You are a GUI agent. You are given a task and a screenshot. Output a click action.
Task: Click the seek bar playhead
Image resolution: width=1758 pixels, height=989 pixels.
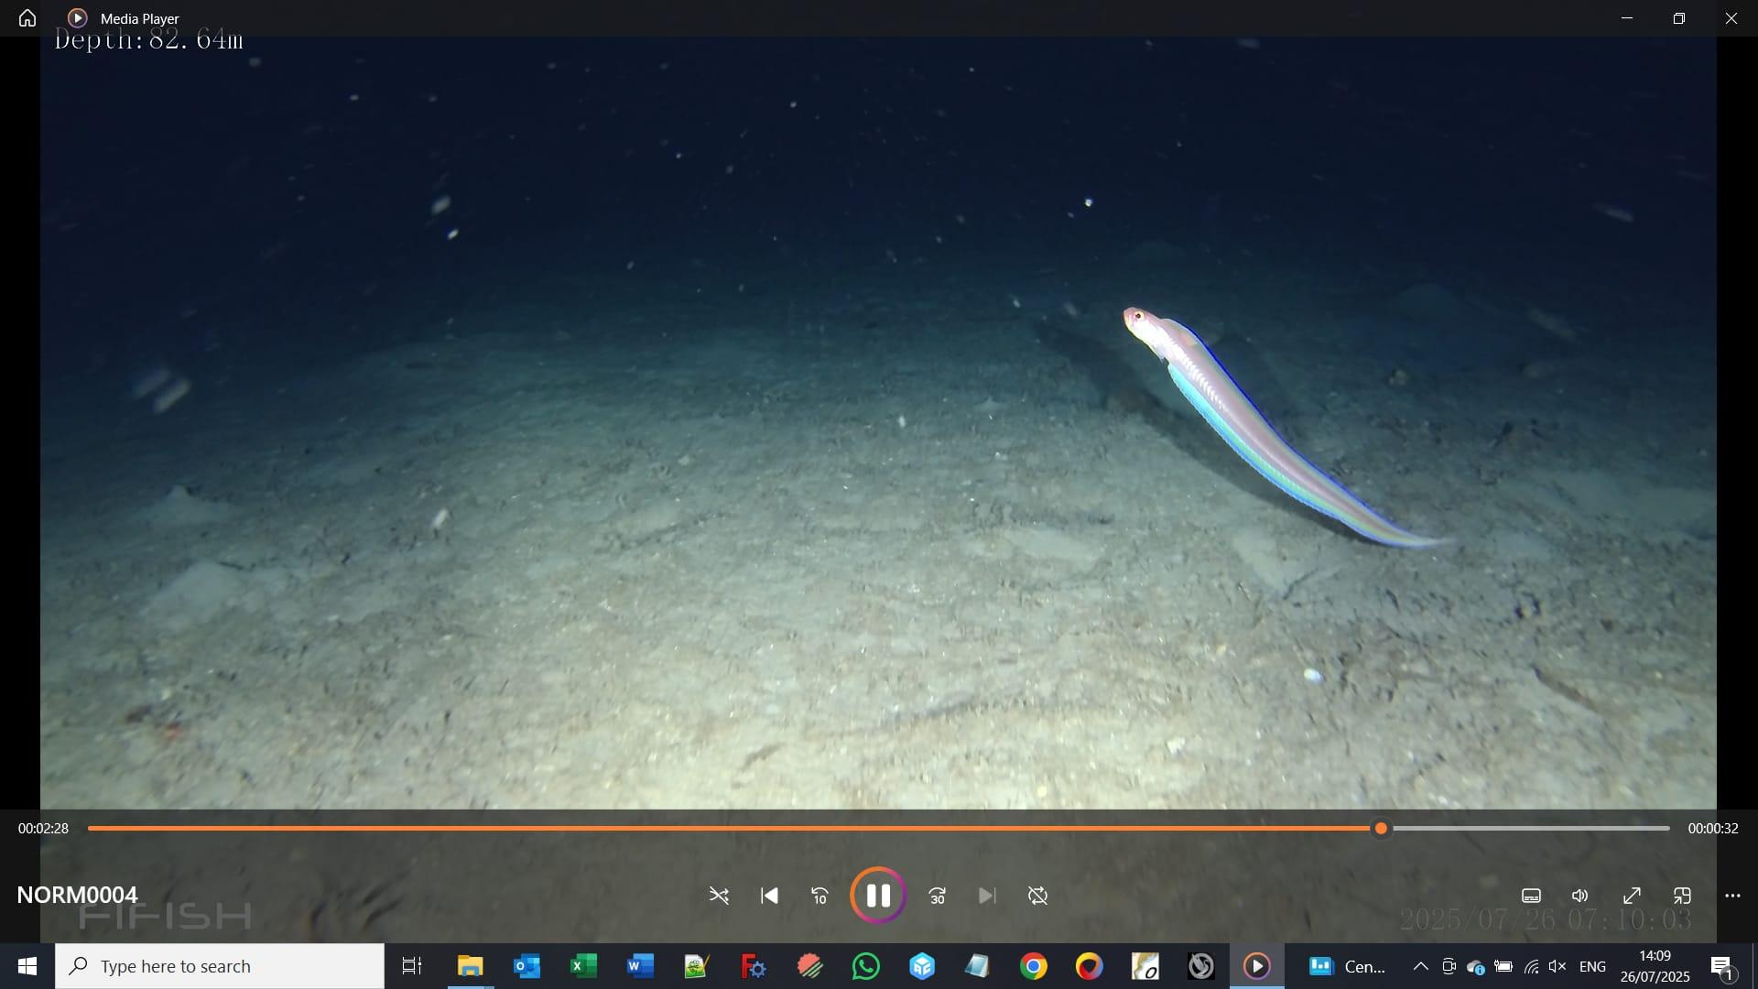click(1381, 829)
